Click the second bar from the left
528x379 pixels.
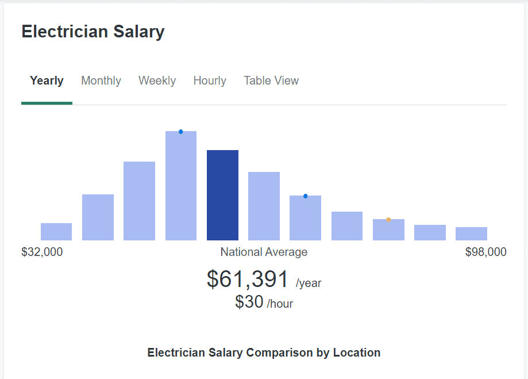pos(98,217)
